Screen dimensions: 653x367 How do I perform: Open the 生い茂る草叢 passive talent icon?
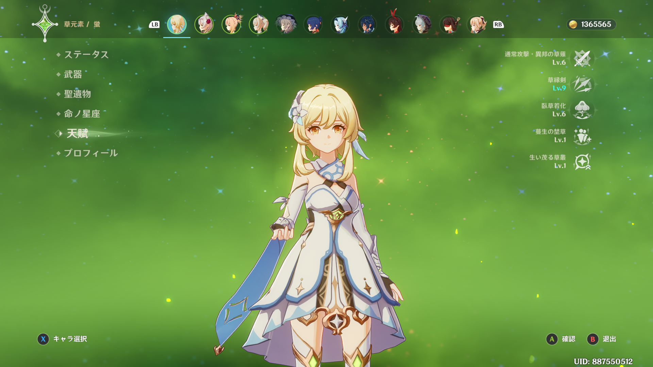point(582,162)
